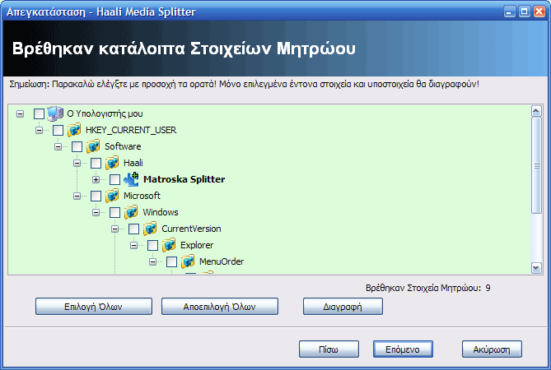Tick the Software key checkbox
The height and width of the screenshot is (370, 551).
[x=77, y=146]
